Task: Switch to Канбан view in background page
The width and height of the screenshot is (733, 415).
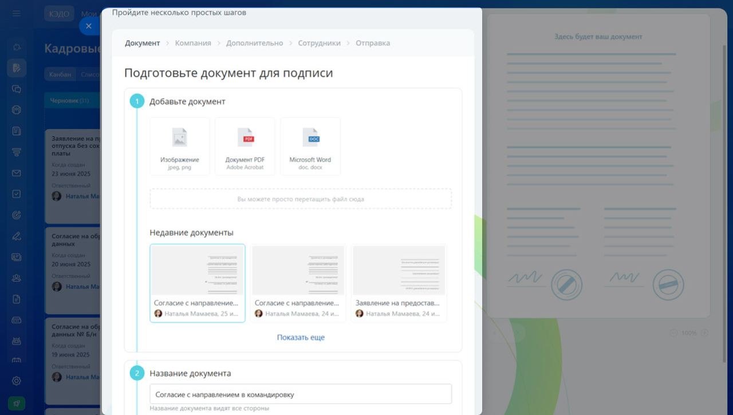Action: pos(60,75)
